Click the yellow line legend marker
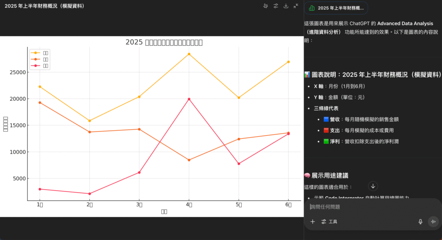The width and height of the screenshot is (442, 240). coord(36,52)
